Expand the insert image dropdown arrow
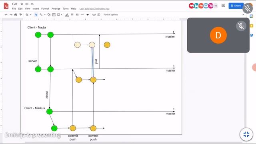The width and height of the screenshot is (256, 144). [61, 15]
